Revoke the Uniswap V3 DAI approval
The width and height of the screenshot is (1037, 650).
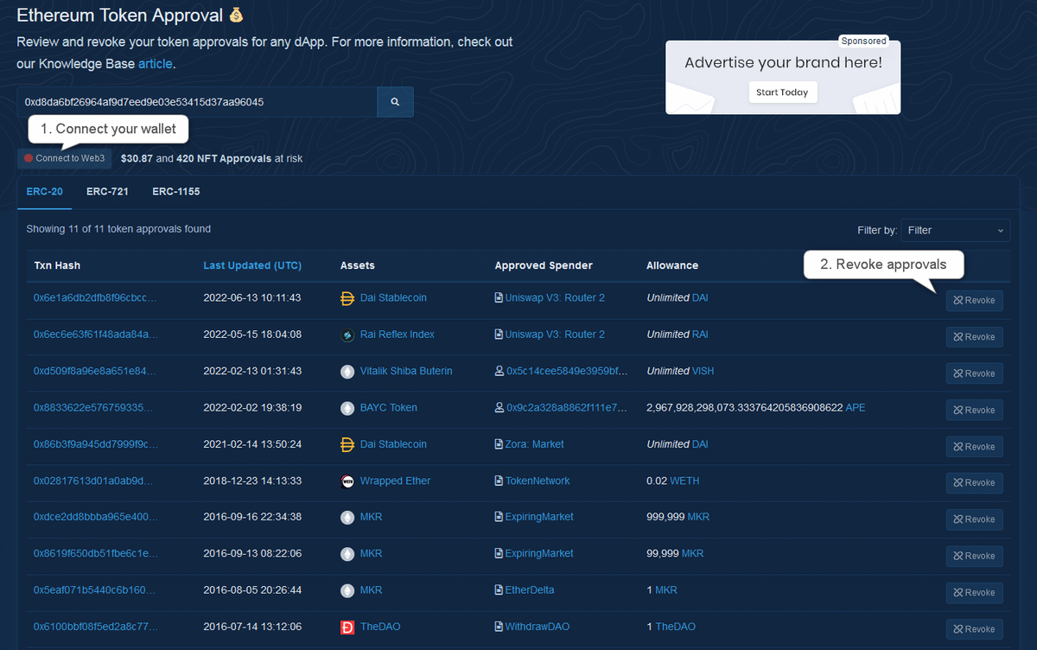(x=974, y=301)
